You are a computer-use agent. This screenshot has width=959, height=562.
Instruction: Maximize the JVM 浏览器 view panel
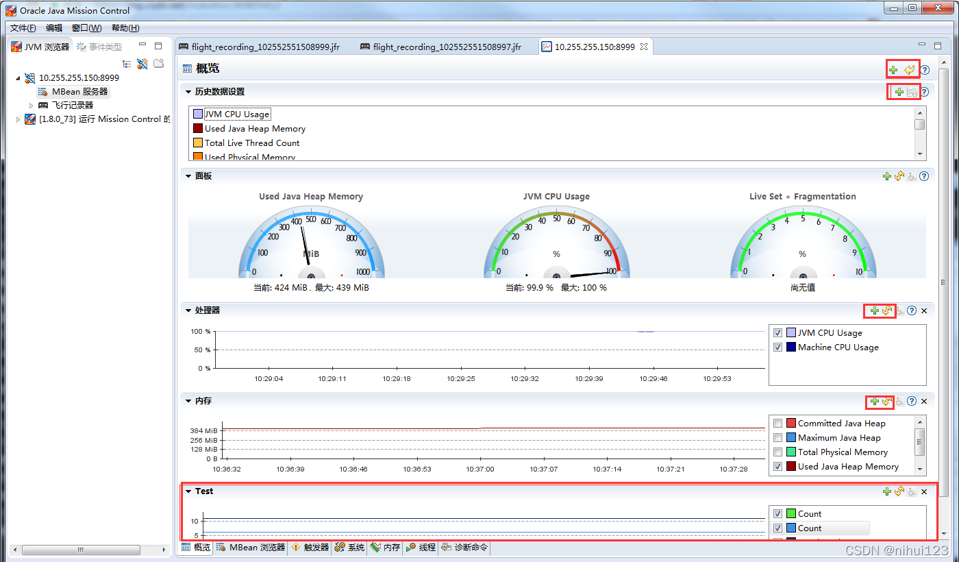point(158,46)
